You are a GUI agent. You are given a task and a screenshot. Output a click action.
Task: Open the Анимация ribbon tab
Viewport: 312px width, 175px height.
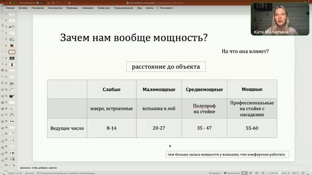coord(88,8)
